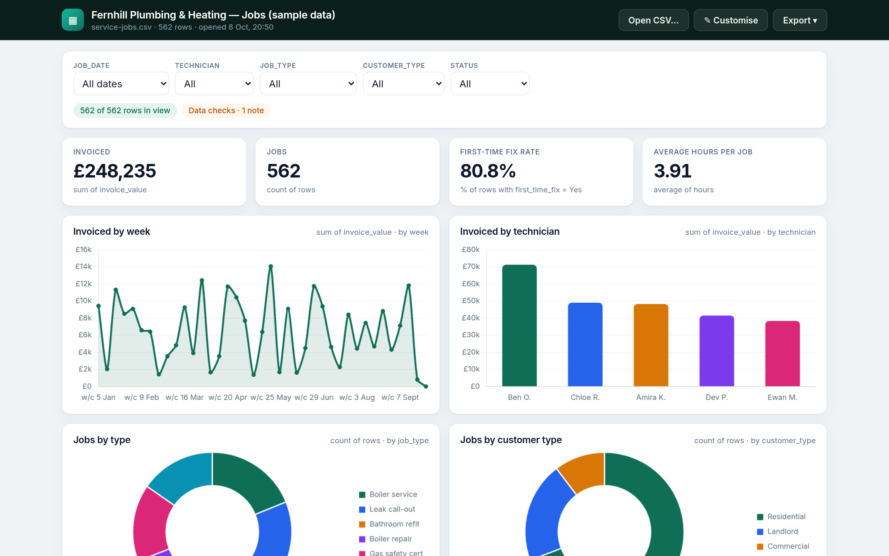Click the count of rows · by job_type caption
This screenshot has height=556, width=889.
[379, 441]
